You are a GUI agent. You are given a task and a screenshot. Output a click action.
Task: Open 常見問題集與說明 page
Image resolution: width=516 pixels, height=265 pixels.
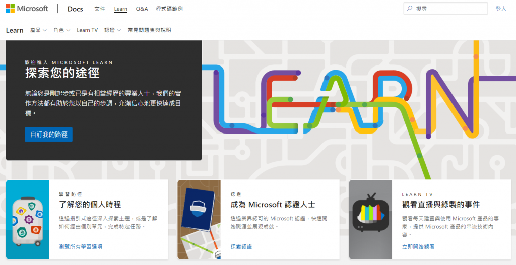(149, 30)
